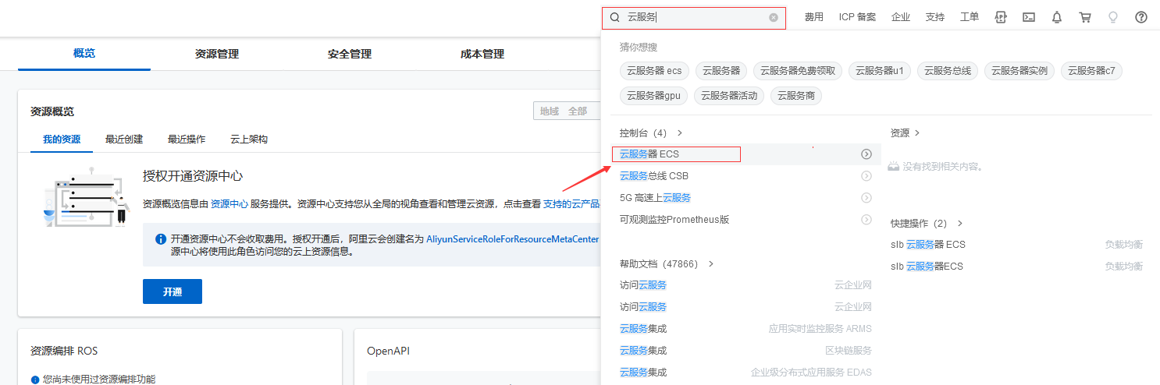1160x385 pixels.
Task: Open the 企业 menu
Action: (x=901, y=17)
